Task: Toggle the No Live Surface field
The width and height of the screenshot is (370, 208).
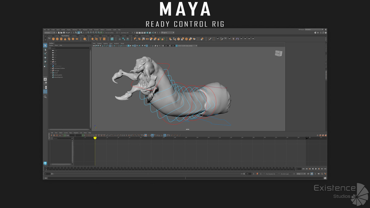Action: pyautogui.click(x=110, y=33)
